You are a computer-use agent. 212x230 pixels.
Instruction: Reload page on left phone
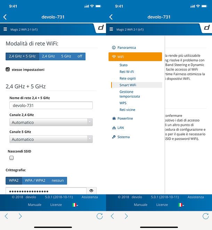point(100,216)
